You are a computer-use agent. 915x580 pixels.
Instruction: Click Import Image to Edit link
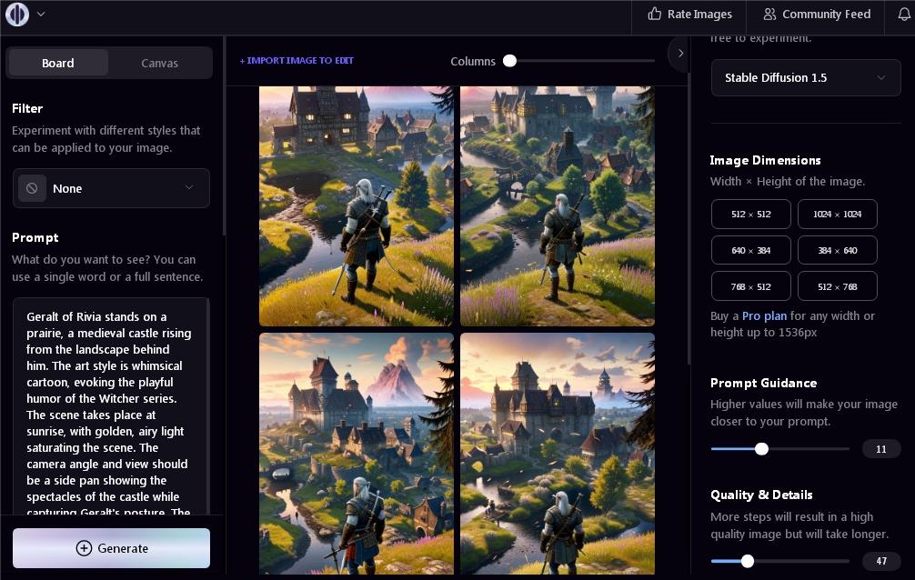297,60
